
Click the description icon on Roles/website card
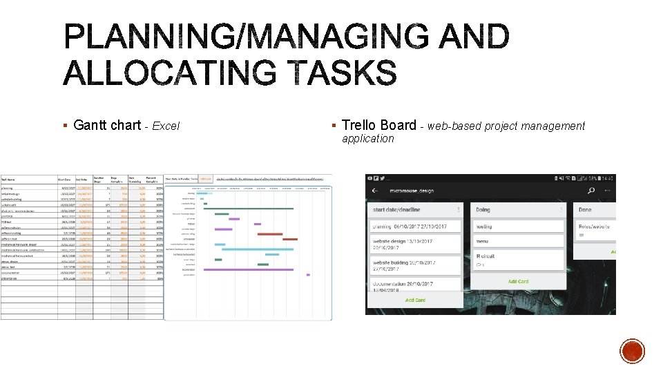[582, 235]
